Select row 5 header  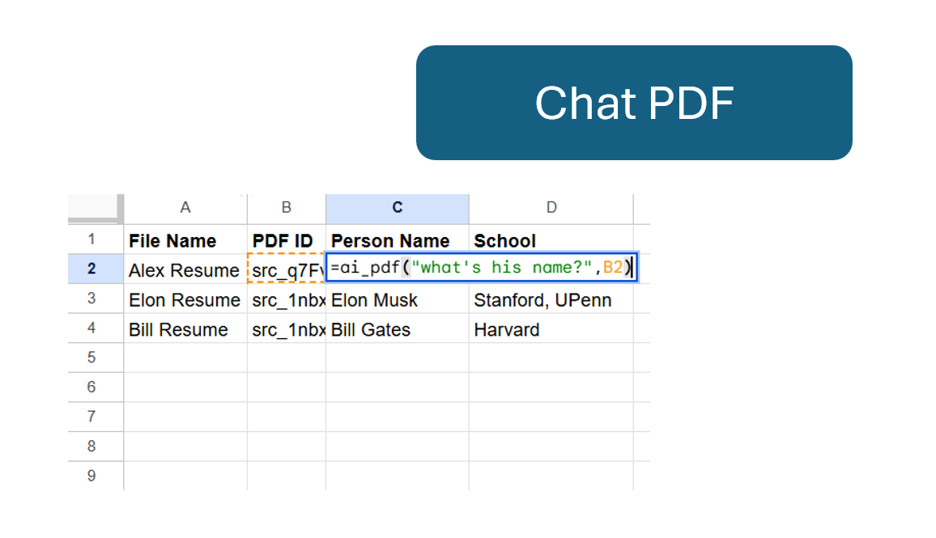click(x=91, y=358)
